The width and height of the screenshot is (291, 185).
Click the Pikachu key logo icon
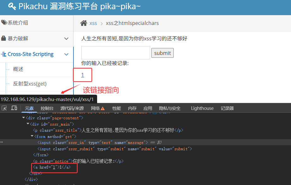[12, 6]
